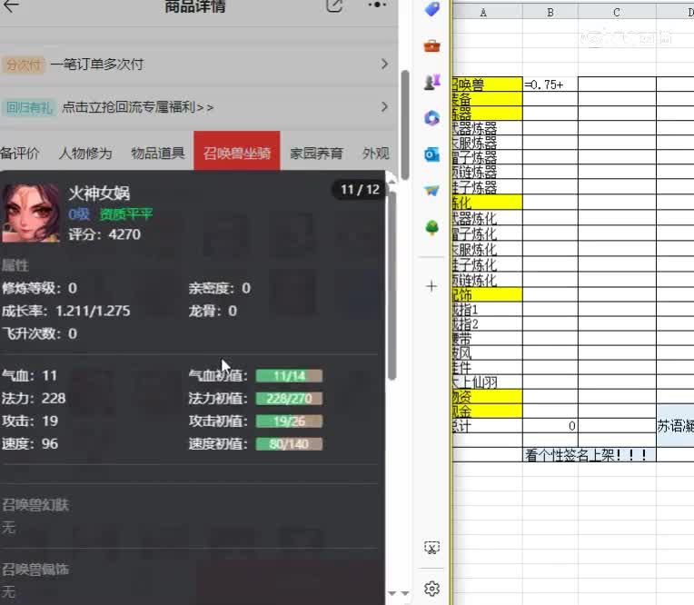Viewport: 694px width, 605px height.
Task: Click the 攻击初值 19/26 progress bar
Action: (x=289, y=422)
